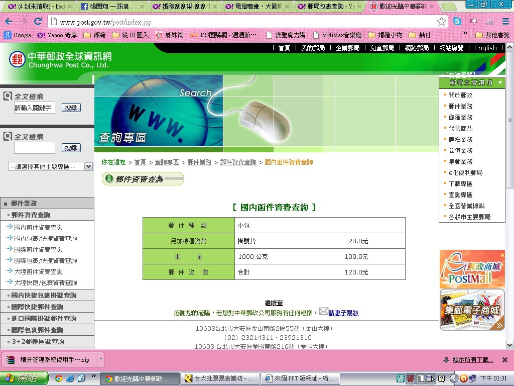Viewport: 514px width, 386px height.
Task: Open the 請選擇其他主題專區 dropdown
Action: [x=51, y=166]
